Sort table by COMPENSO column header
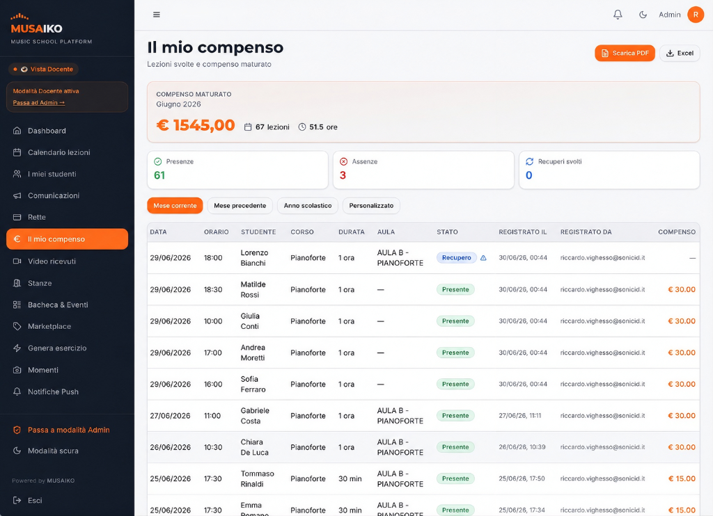This screenshot has height=516, width=713. point(677,232)
